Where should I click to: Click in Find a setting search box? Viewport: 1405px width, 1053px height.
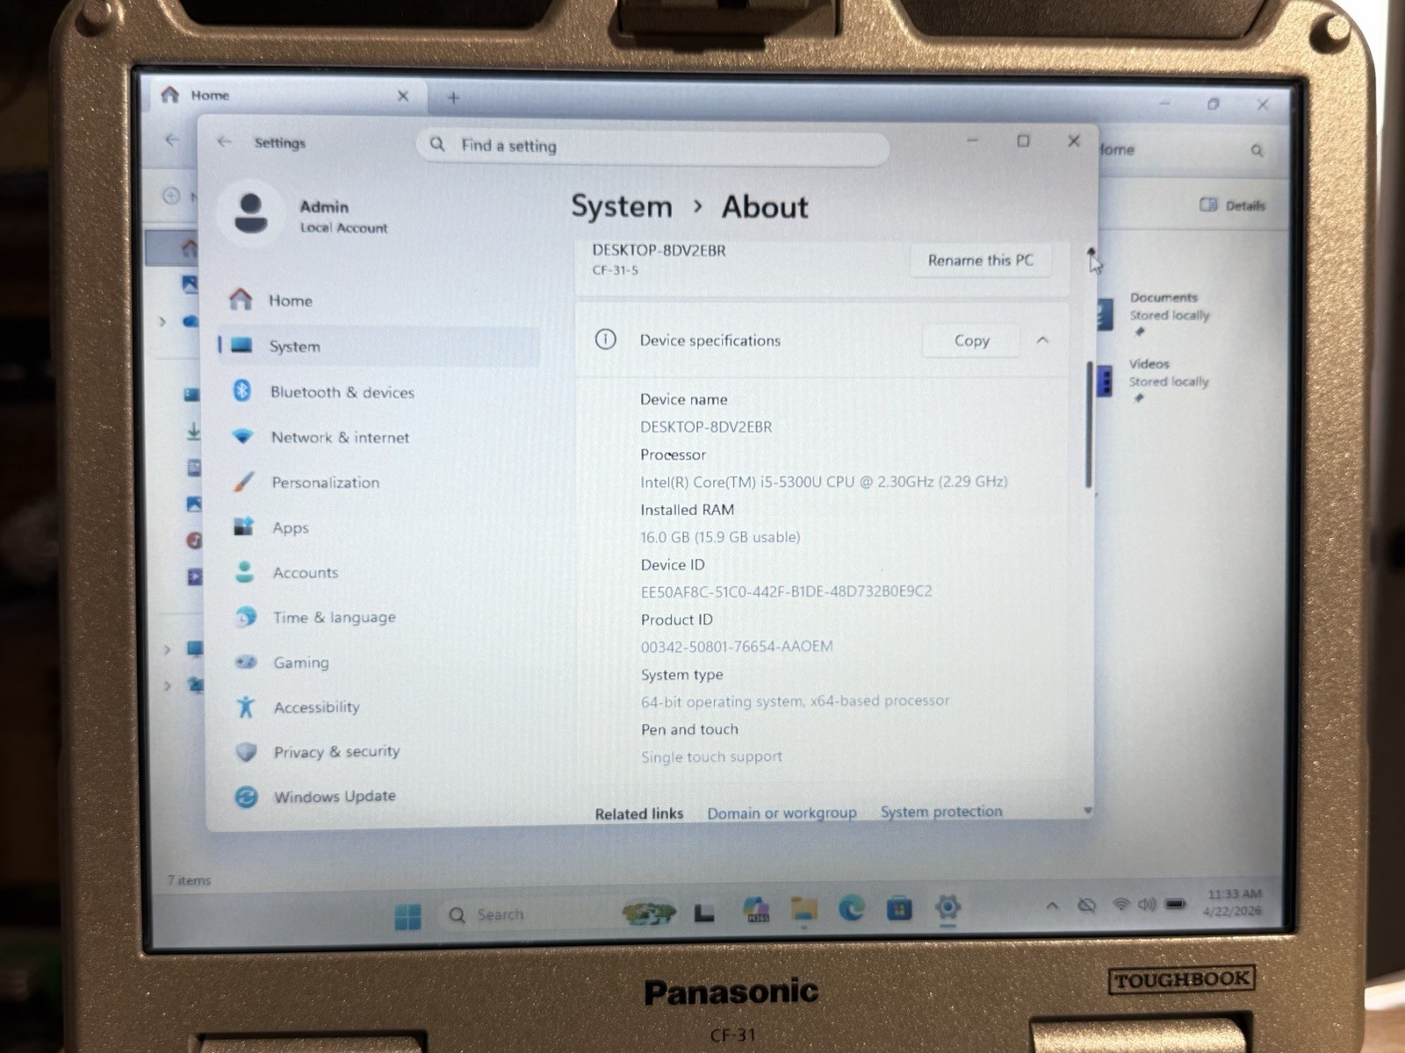click(x=652, y=146)
